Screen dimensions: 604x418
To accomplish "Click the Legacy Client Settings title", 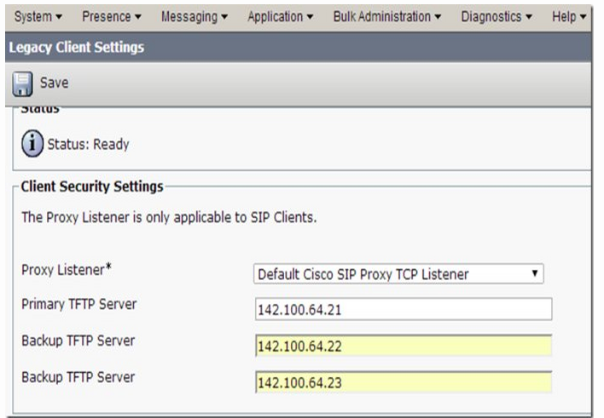I will (x=77, y=48).
